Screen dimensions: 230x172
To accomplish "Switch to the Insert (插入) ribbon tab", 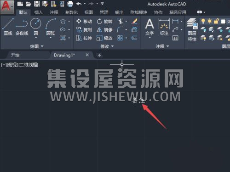I will tap(38, 12).
